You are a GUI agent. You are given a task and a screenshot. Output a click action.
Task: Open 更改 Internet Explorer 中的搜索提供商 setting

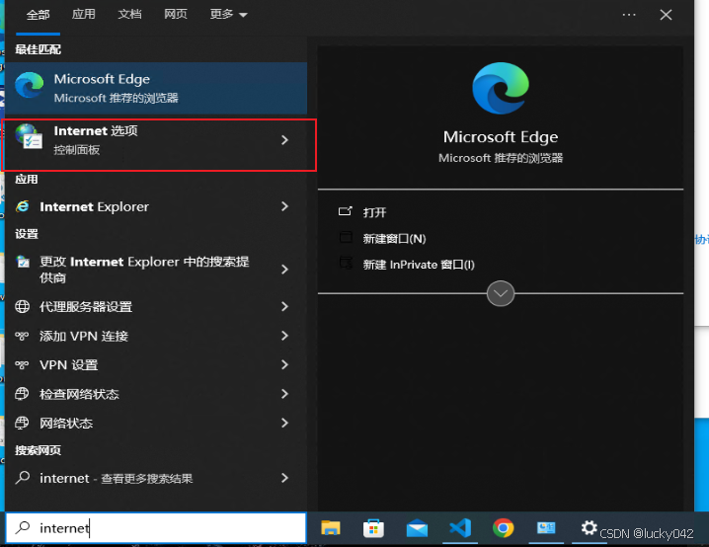click(156, 270)
